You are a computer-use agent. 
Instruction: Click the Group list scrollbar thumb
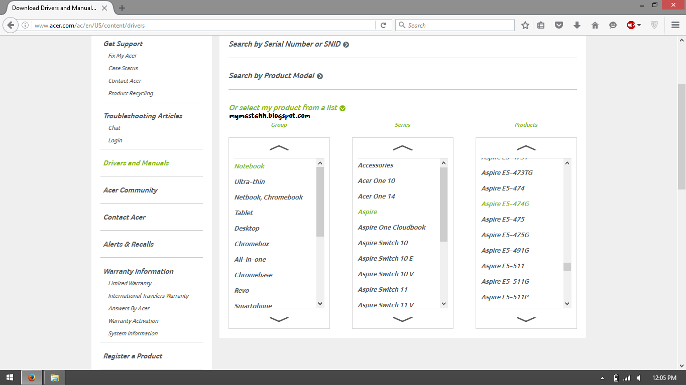(x=320, y=202)
